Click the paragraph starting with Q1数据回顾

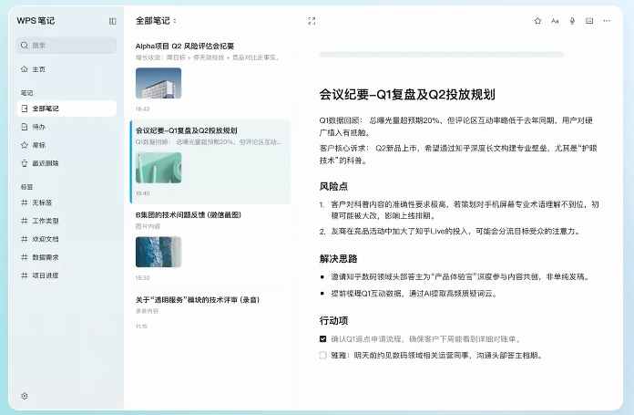coord(456,126)
